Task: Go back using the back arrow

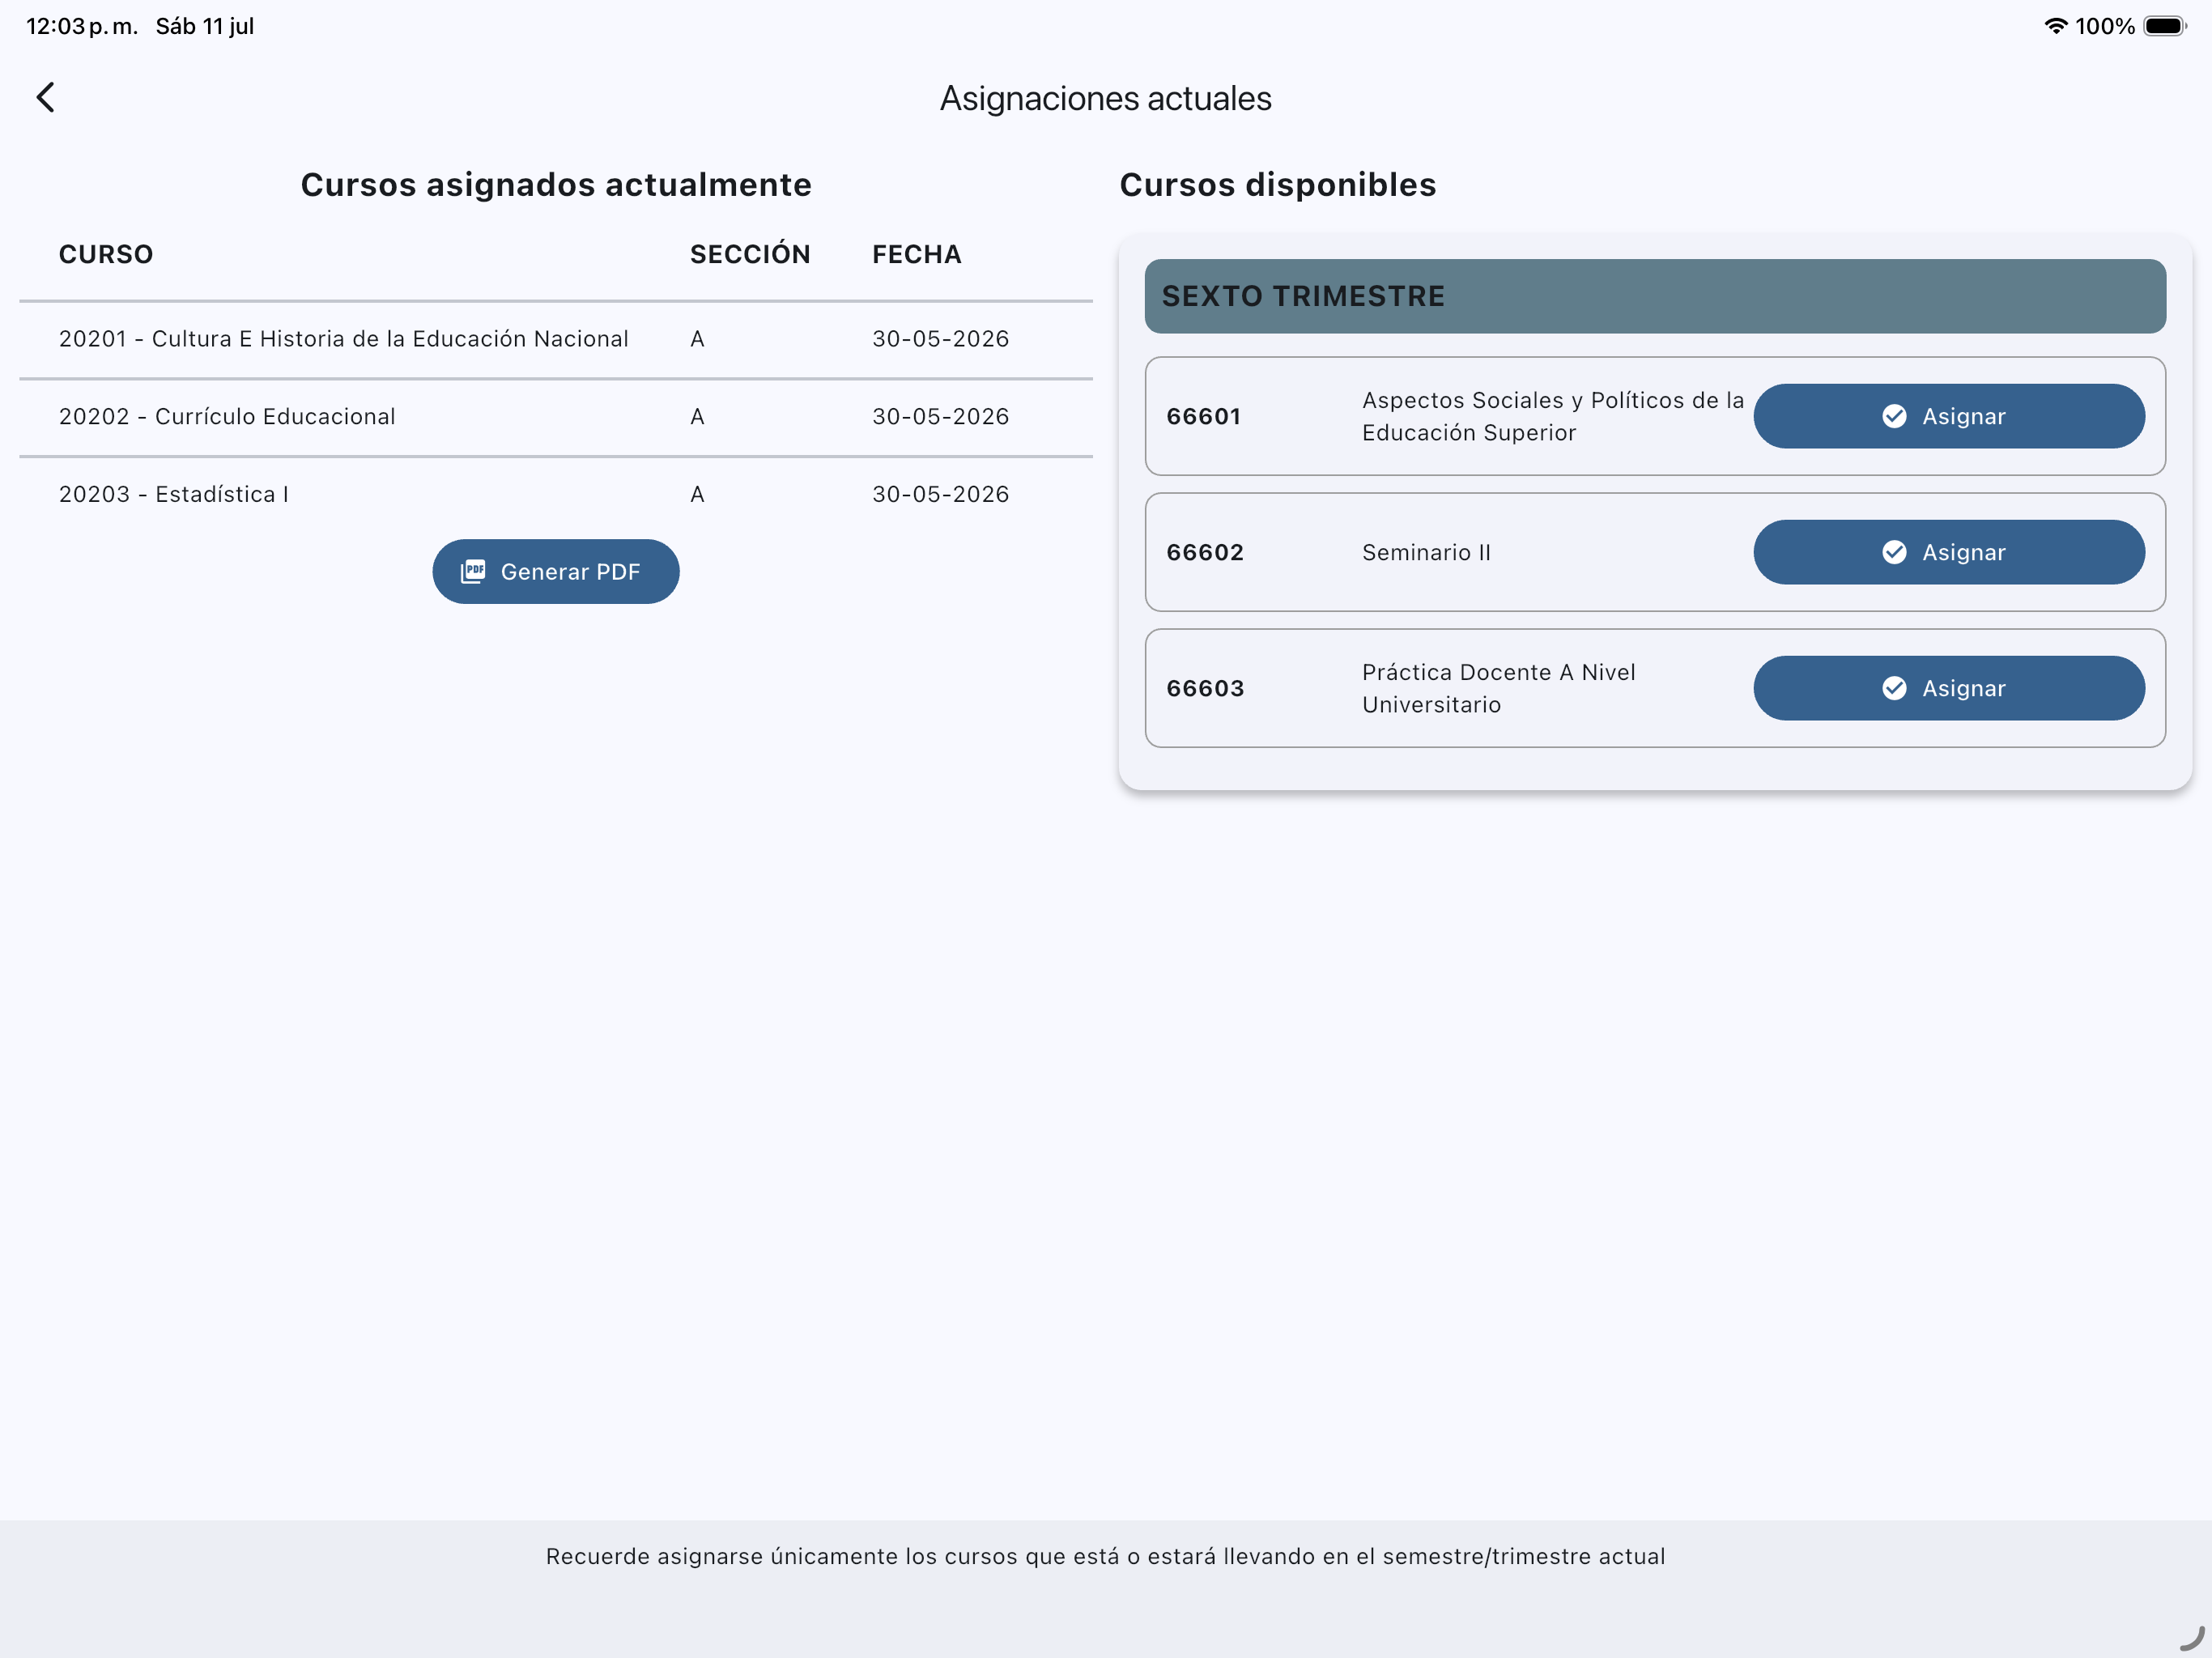Action: [x=45, y=97]
